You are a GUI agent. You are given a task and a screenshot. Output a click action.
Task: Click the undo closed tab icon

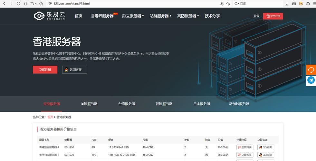[x=32, y=4]
